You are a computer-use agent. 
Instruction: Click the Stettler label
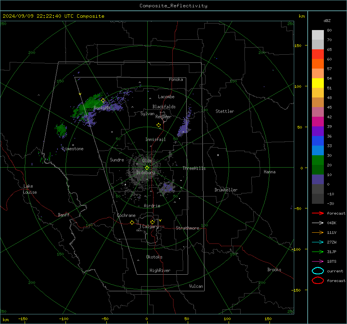(225, 111)
